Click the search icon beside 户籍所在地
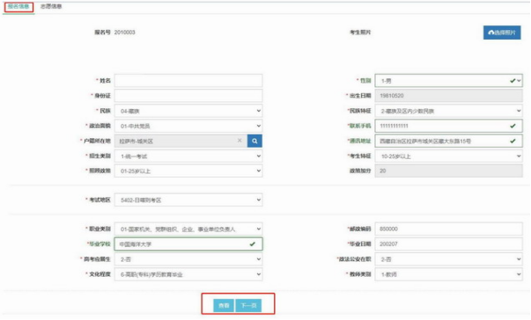Viewport: 531px width, 320px height. (x=254, y=141)
